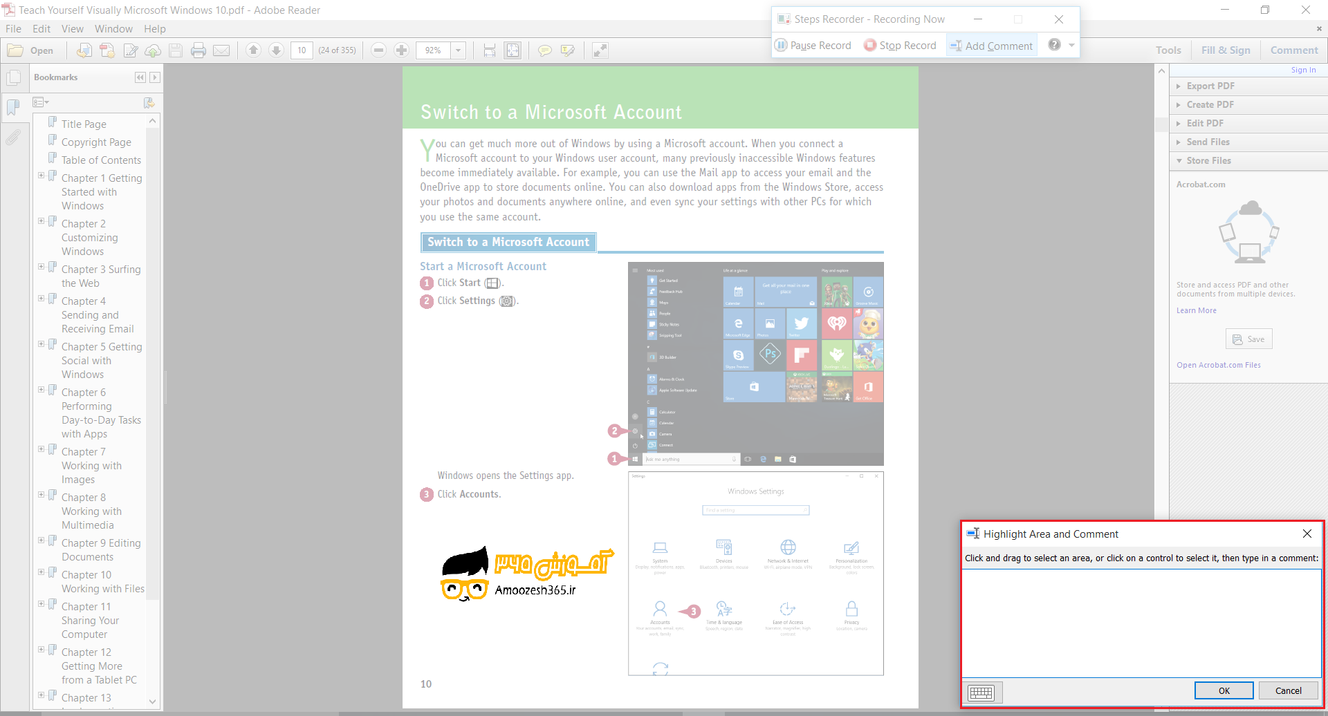Image resolution: width=1328 pixels, height=716 pixels.
Task: Switch to the Comment pane tab
Action: point(1294,50)
